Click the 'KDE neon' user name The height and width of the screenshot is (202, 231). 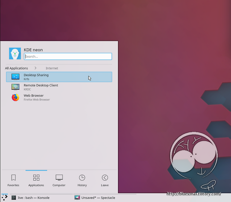pyautogui.click(x=33, y=50)
